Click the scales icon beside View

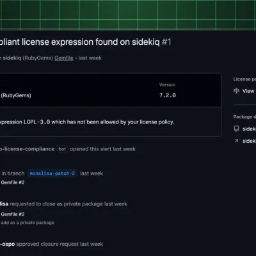[x=236, y=91]
